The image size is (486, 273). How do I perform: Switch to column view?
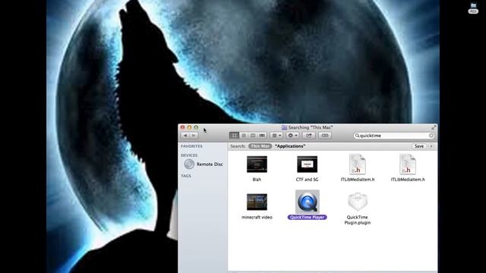[x=253, y=136]
